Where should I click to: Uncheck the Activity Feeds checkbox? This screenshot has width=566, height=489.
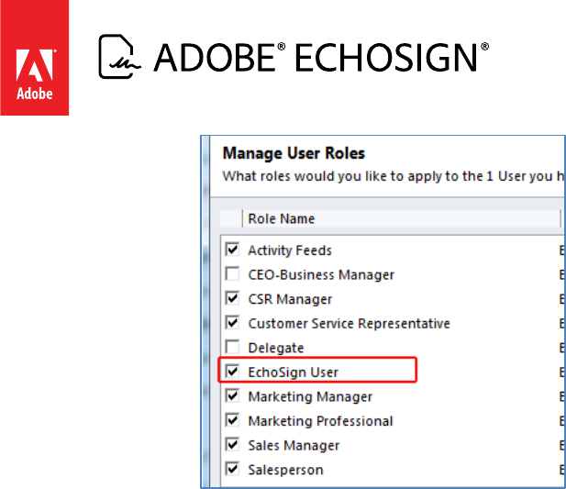click(232, 250)
